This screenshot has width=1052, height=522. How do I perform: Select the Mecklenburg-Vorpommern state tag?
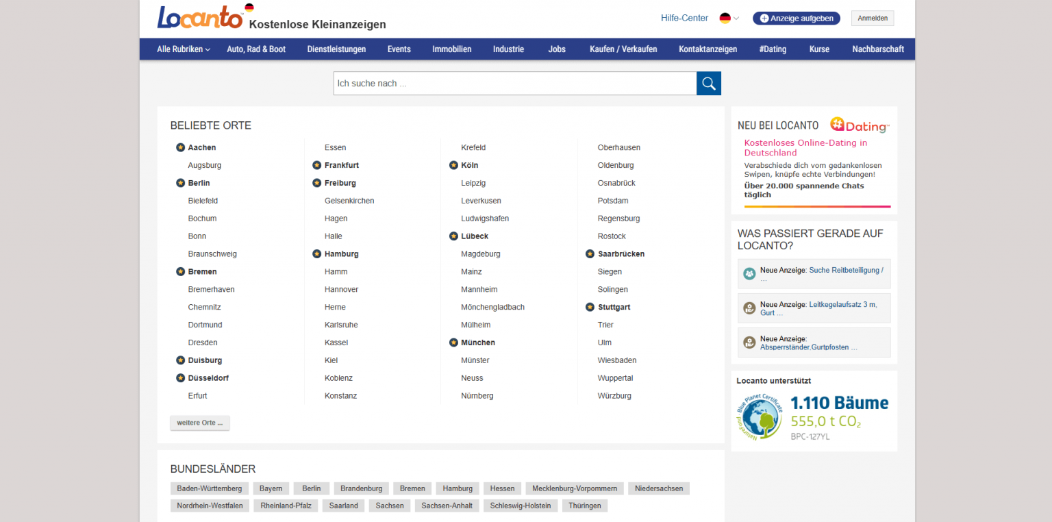(575, 488)
